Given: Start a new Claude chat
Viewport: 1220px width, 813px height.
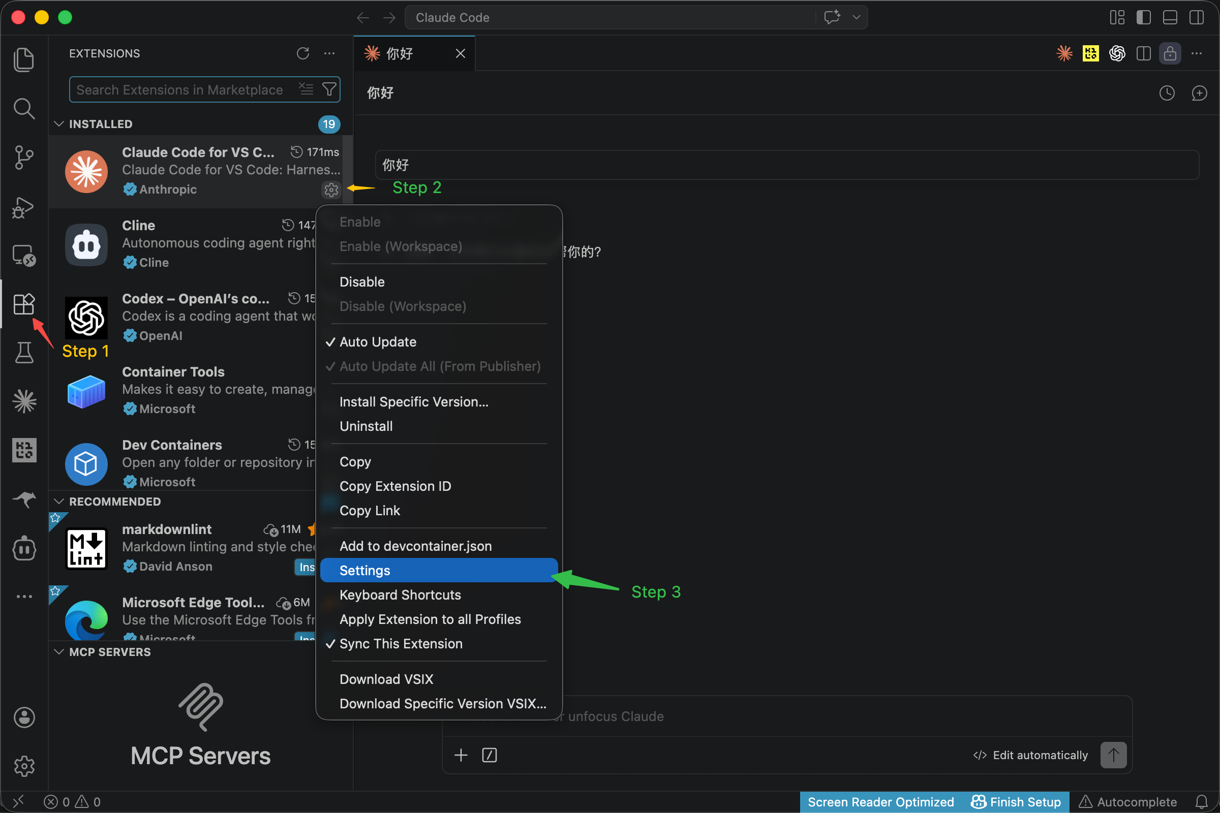Looking at the screenshot, I should [1199, 93].
